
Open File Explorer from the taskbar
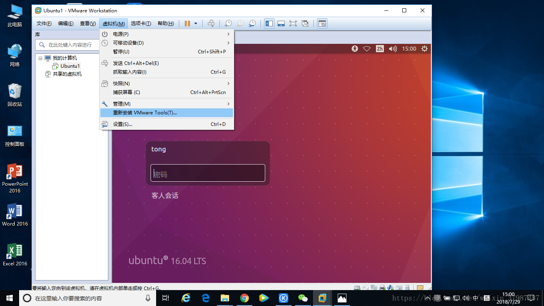(225, 298)
